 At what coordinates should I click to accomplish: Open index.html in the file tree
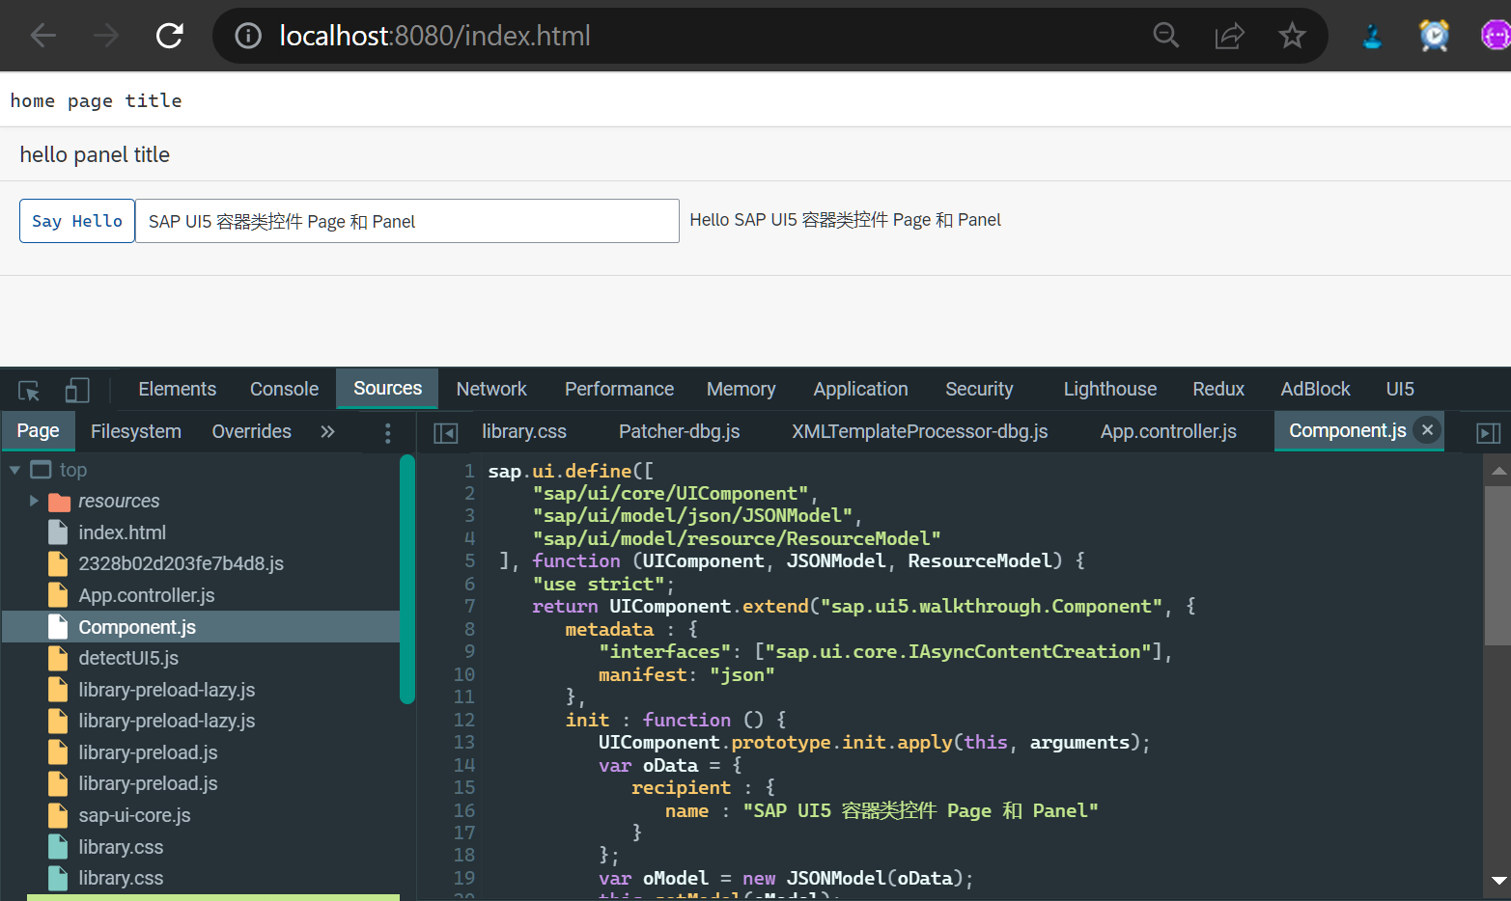122,532
